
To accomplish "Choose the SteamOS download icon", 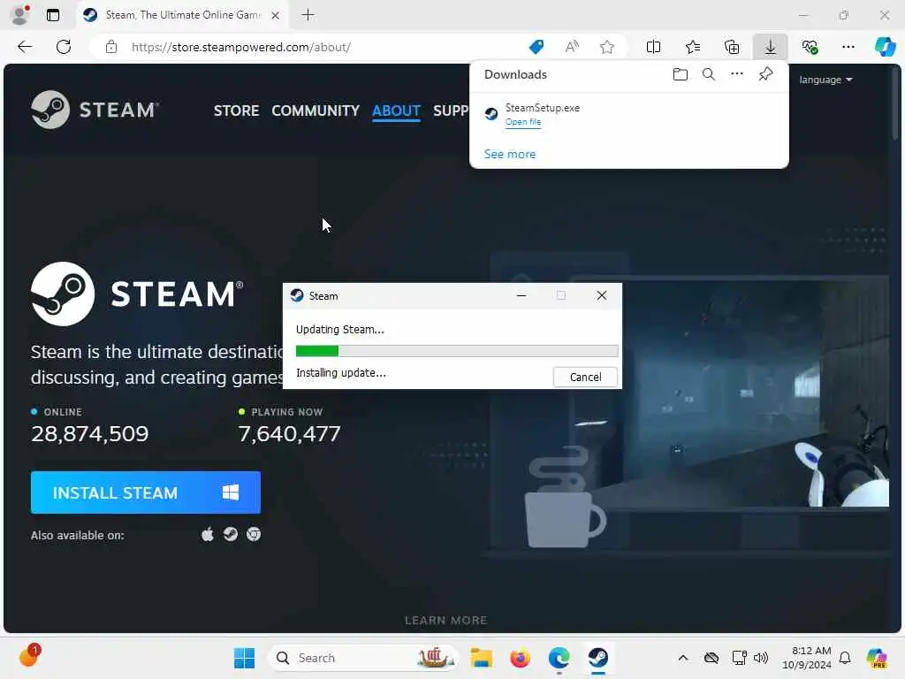I will [231, 534].
